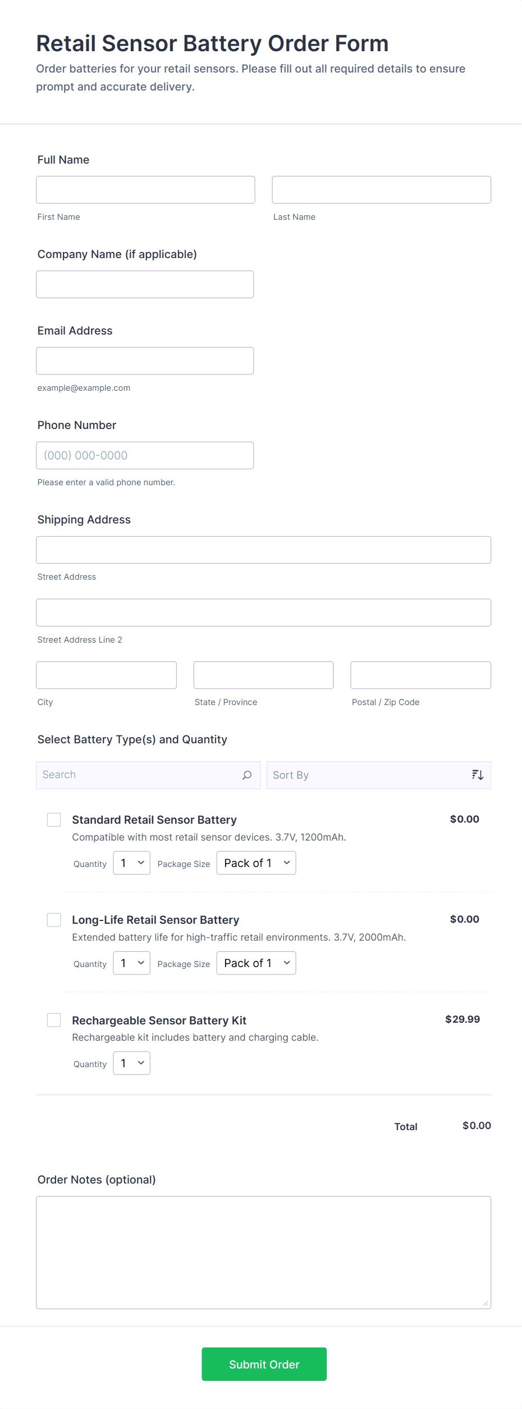Click the Rechargeable kit quantity chevron

[142, 1063]
